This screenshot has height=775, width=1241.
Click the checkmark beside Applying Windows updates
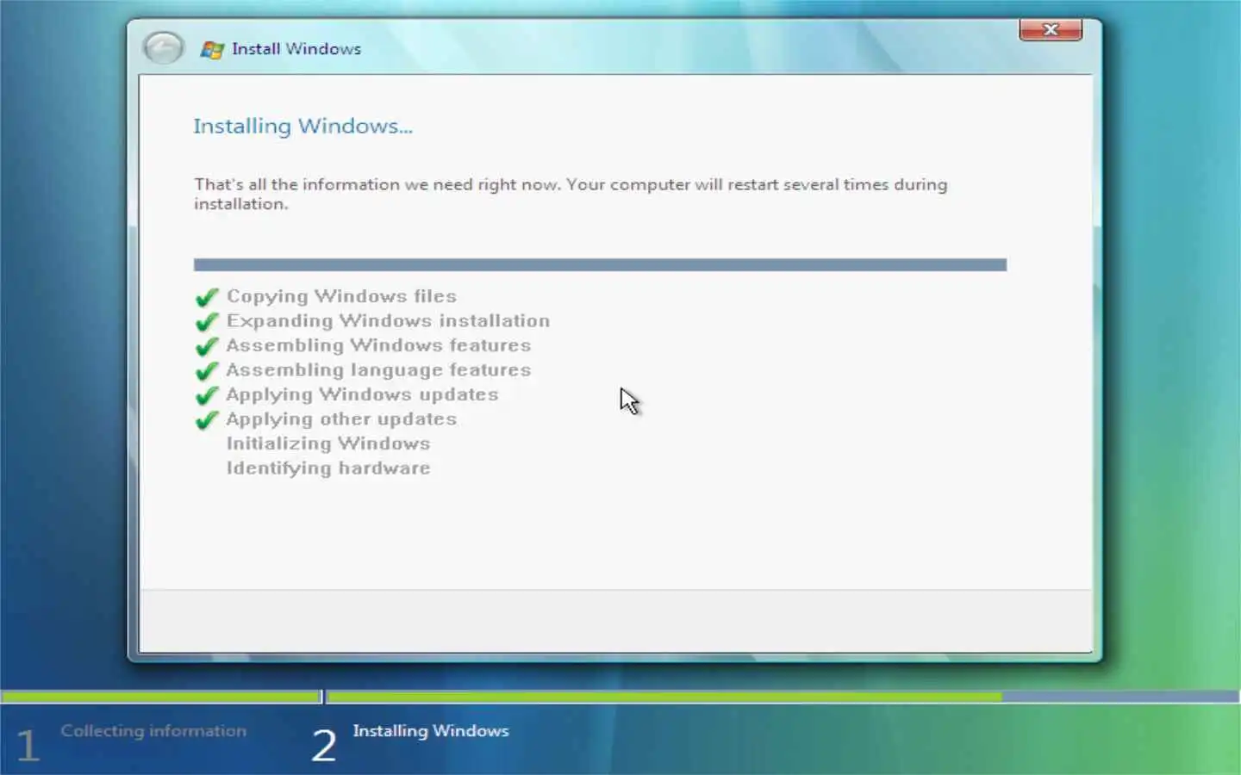pyautogui.click(x=207, y=395)
